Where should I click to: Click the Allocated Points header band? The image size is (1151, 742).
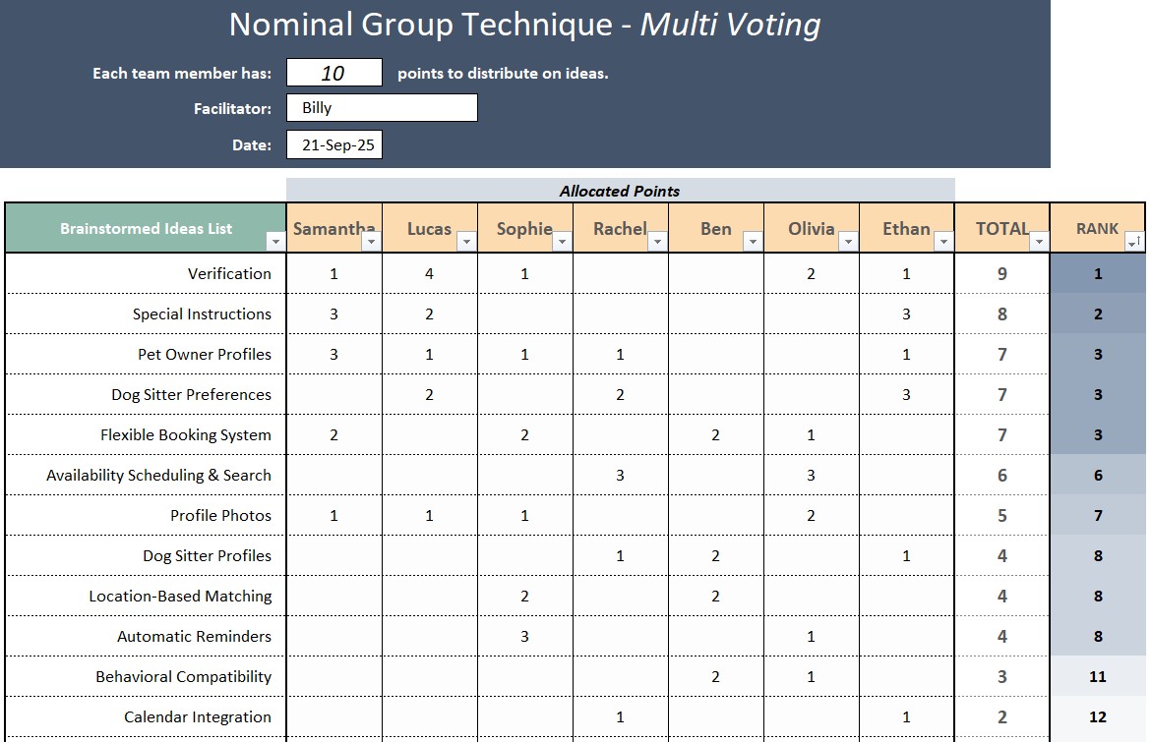point(620,191)
